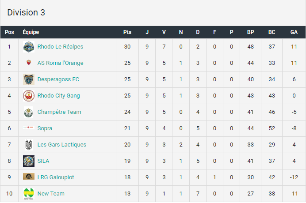The height and width of the screenshot is (203, 306).
Task: Click the Équipe column header
Action: click(x=31, y=32)
